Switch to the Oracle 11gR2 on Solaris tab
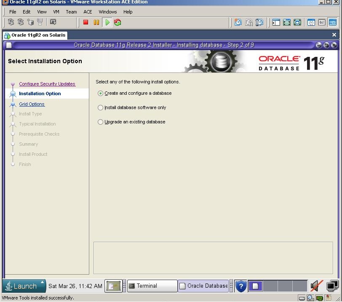Image resolution: width=342 pixels, height=302 pixels. pyautogui.click(x=35, y=35)
